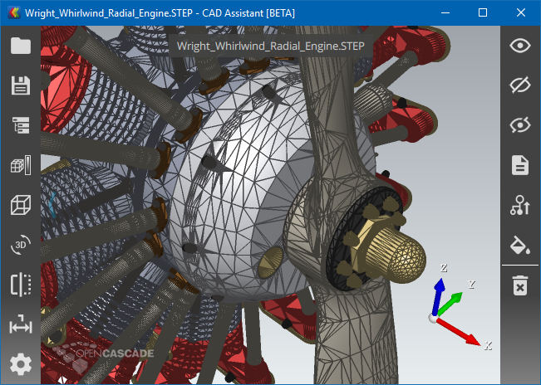Activate the 3D rotation view icon
The image size is (541, 385).
(21, 245)
